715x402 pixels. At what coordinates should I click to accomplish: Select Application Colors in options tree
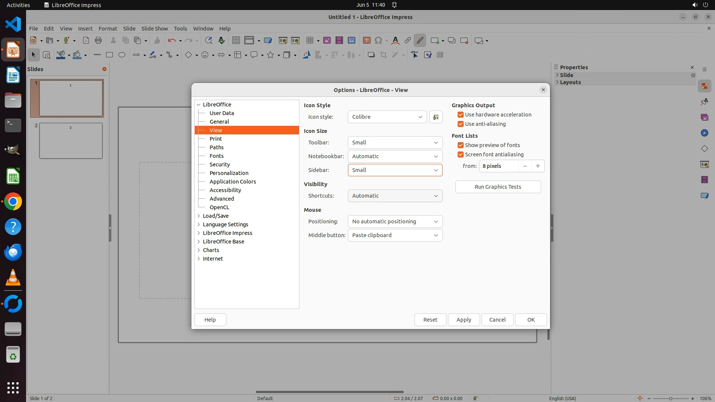[x=233, y=182]
